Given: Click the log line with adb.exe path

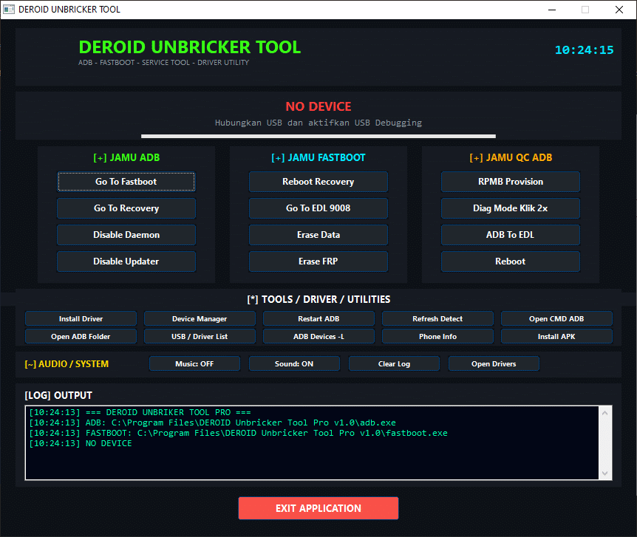Looking at the screenshot, I should click(213, 423).
